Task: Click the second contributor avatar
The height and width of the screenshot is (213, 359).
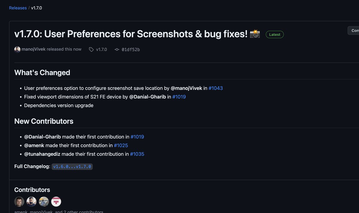Action: (x=31, y=202)
